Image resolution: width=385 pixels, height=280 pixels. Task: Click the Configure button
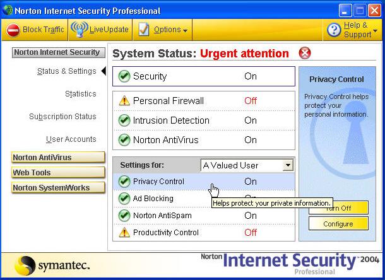click(338, 223)
